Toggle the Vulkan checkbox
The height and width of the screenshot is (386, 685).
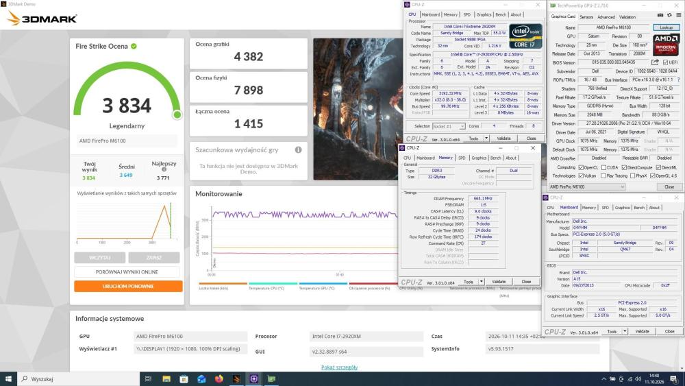tap(581, 176)
